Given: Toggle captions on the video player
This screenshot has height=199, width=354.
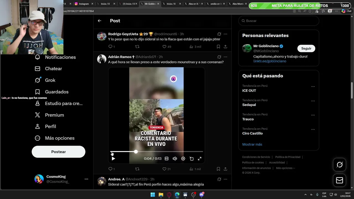Looking at the screenshot, I should point(166,159).
